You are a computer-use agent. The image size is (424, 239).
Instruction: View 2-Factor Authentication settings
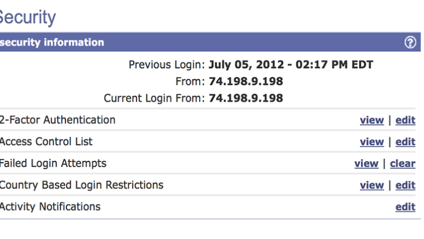372,120
